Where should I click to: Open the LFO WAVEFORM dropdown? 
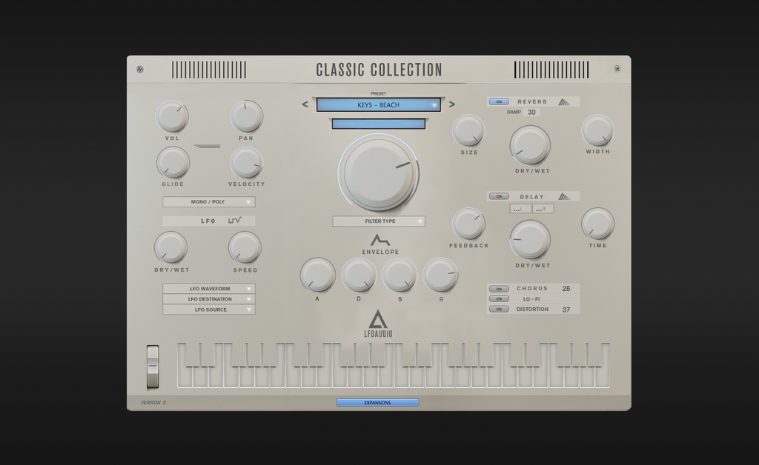tap(208, 289)
